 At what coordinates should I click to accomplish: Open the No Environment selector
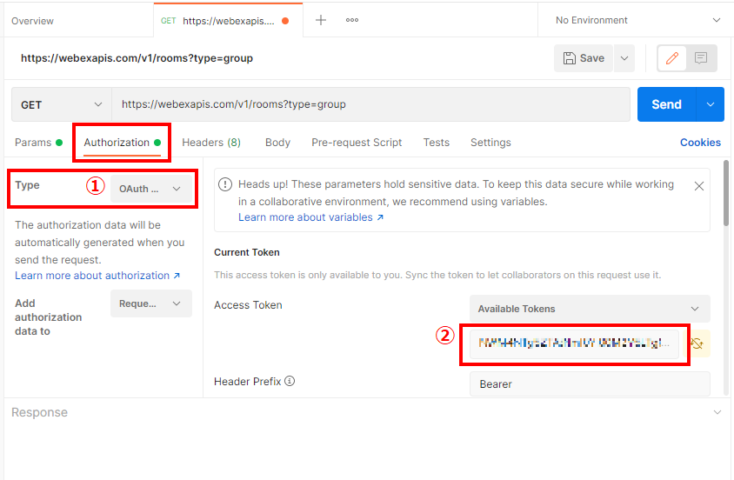pyautogui.click(x=637, y=20)
